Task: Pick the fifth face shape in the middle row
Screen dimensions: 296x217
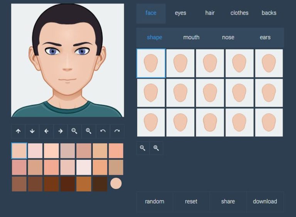Action: [x=269, y=93]
